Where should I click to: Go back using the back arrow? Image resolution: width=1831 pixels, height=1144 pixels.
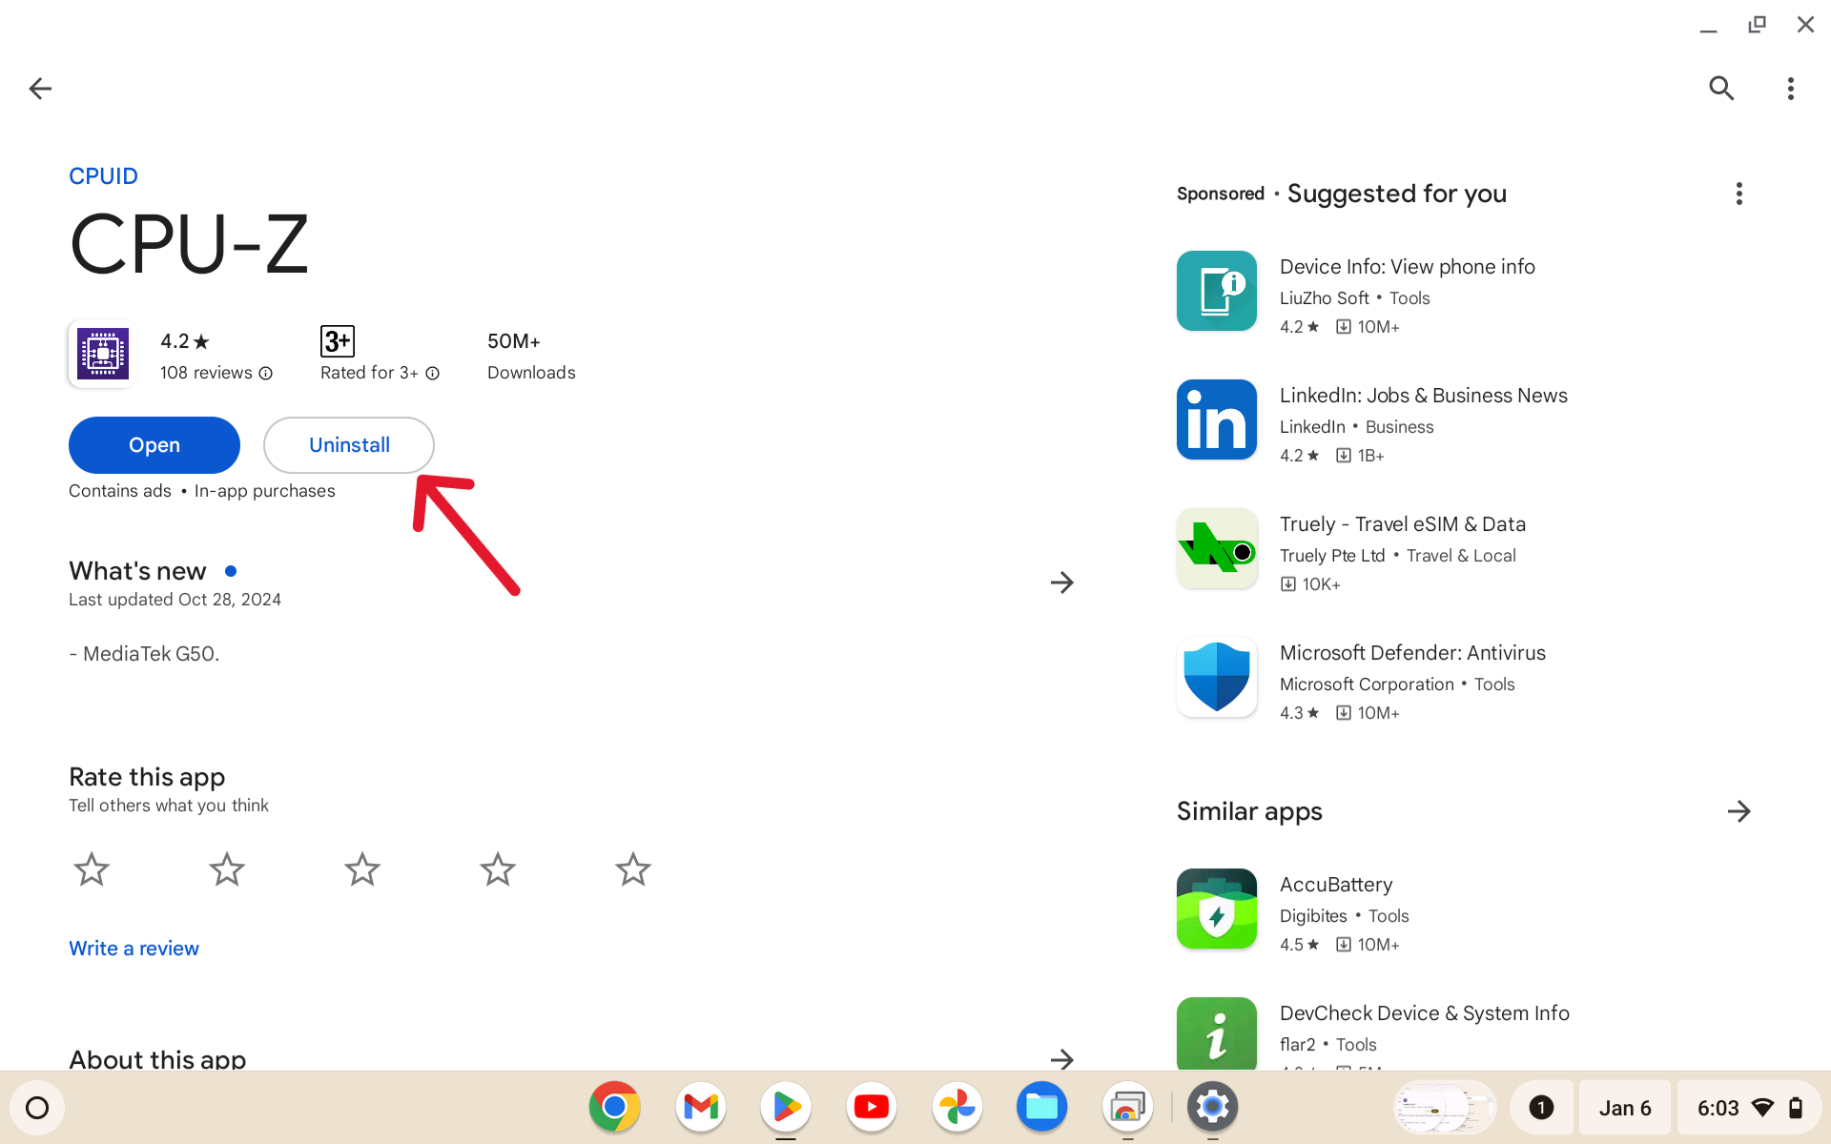40,89
